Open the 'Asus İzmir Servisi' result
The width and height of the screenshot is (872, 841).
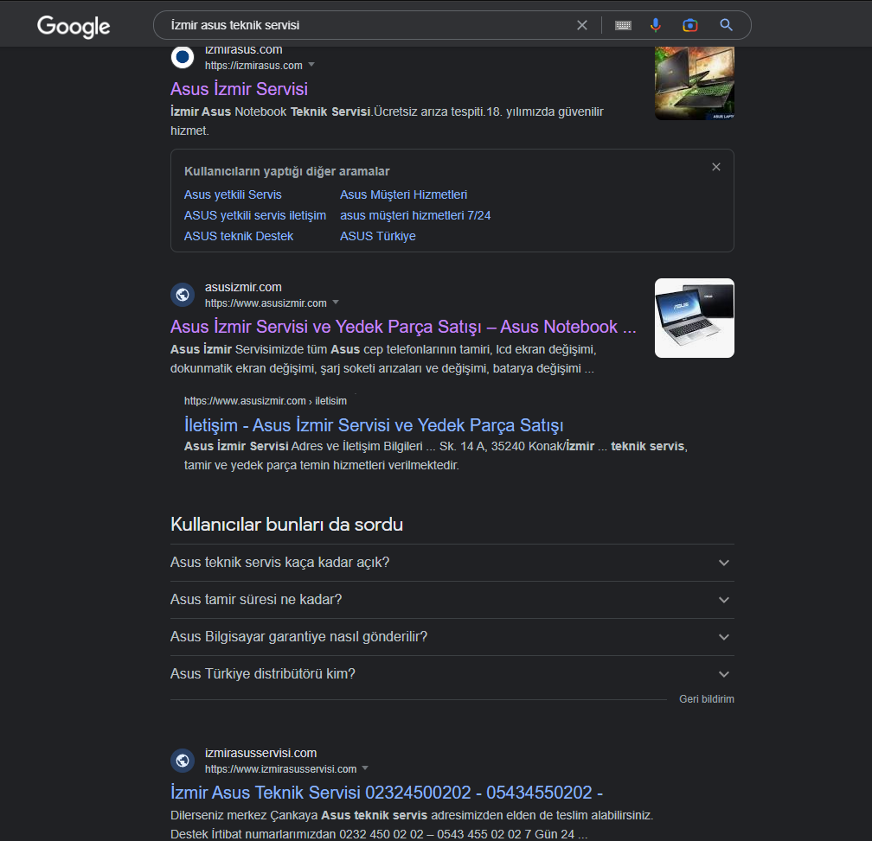click(239, 89)
